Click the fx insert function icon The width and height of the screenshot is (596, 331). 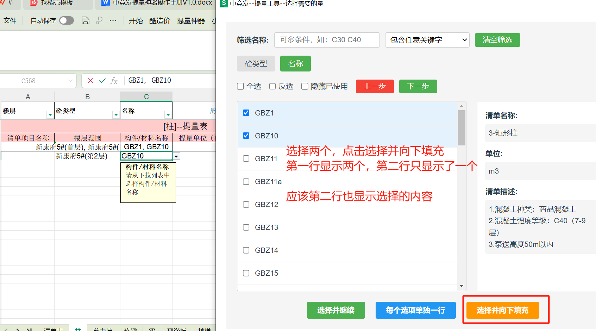(114, 81)
